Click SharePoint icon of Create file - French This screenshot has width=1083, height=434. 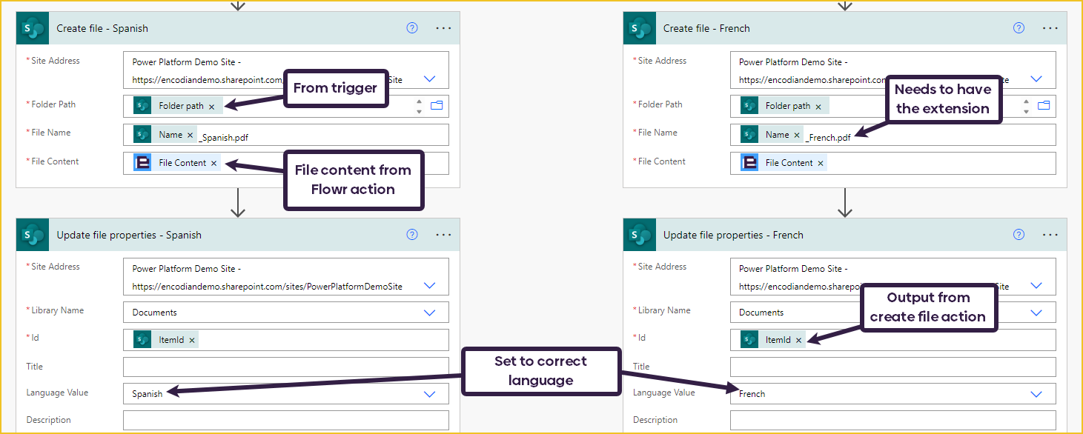click(x=639, y=28)
